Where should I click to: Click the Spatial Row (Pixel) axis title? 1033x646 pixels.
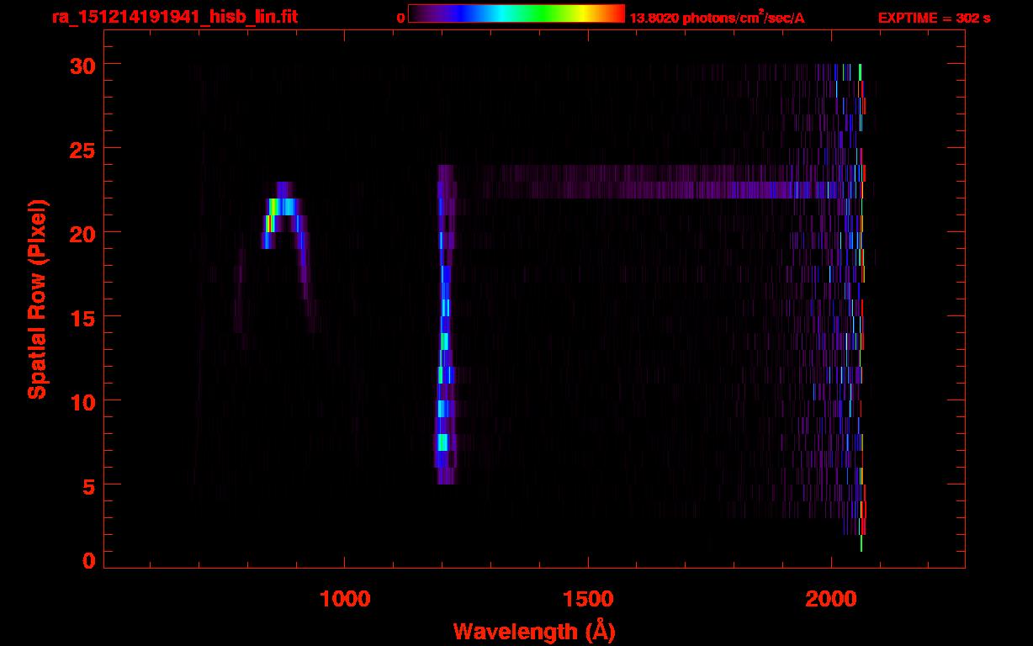pyautogui.click(x=36, y=299)
